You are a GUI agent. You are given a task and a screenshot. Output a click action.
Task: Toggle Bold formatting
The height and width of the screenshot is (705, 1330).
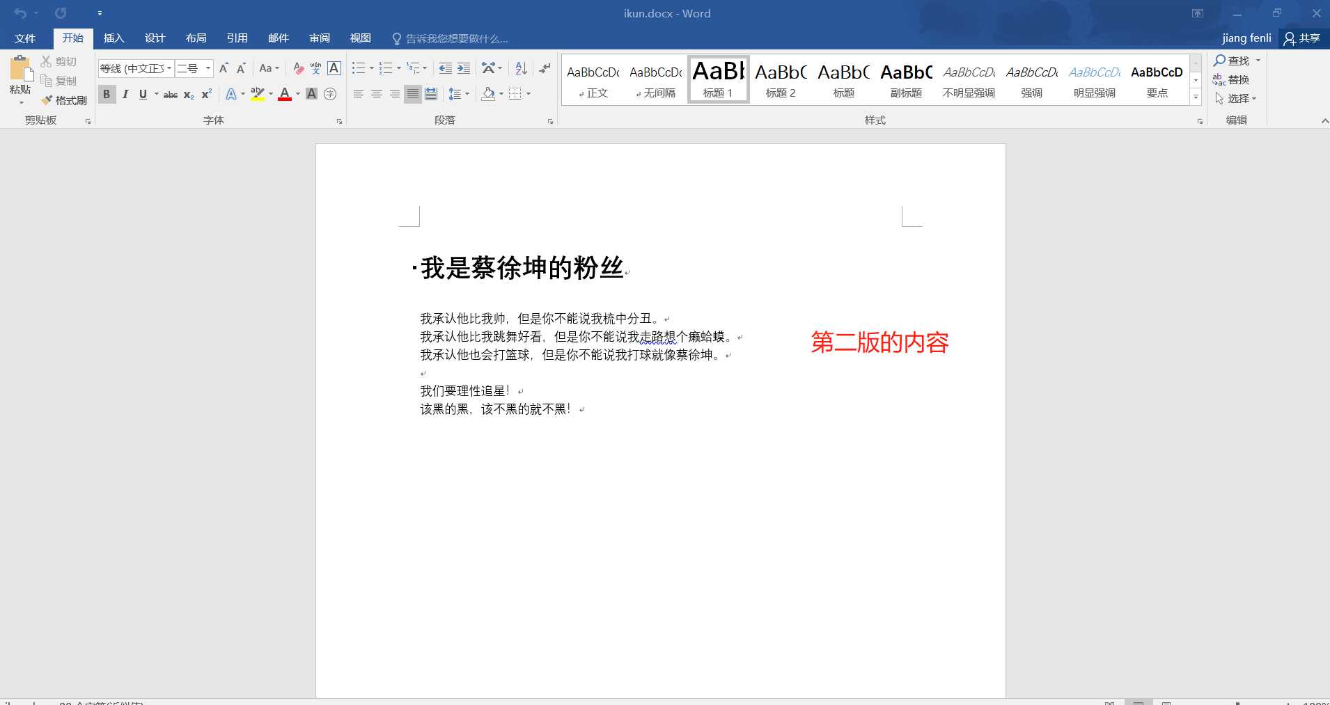click(x=107, y=94)
